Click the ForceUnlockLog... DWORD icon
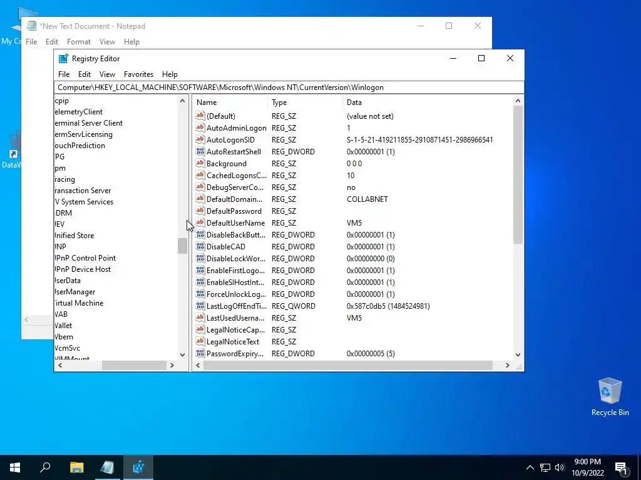This screenshot has height=480, width=641. (x=200, y=294)
